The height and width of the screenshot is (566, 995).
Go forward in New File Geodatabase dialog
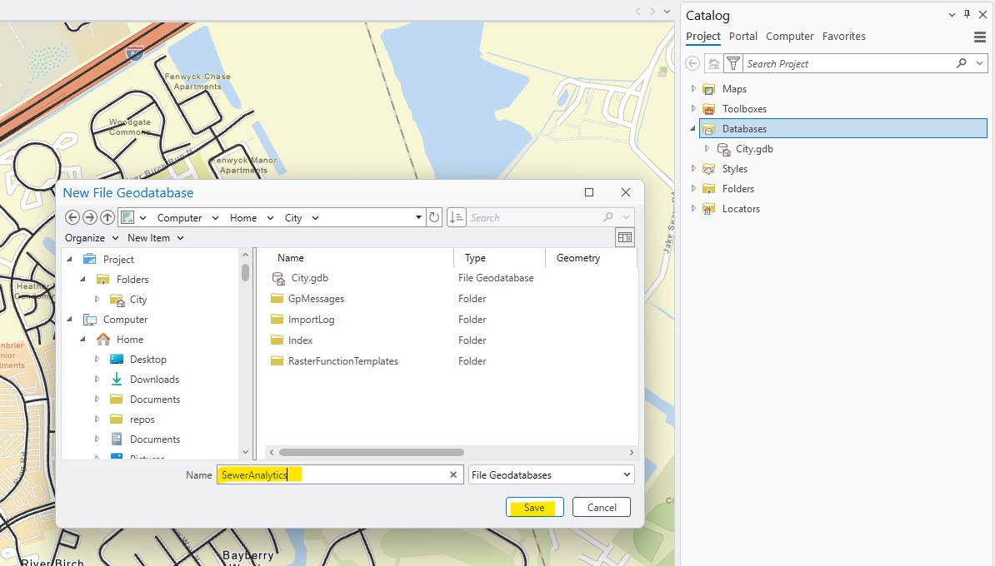coord(90,217)
